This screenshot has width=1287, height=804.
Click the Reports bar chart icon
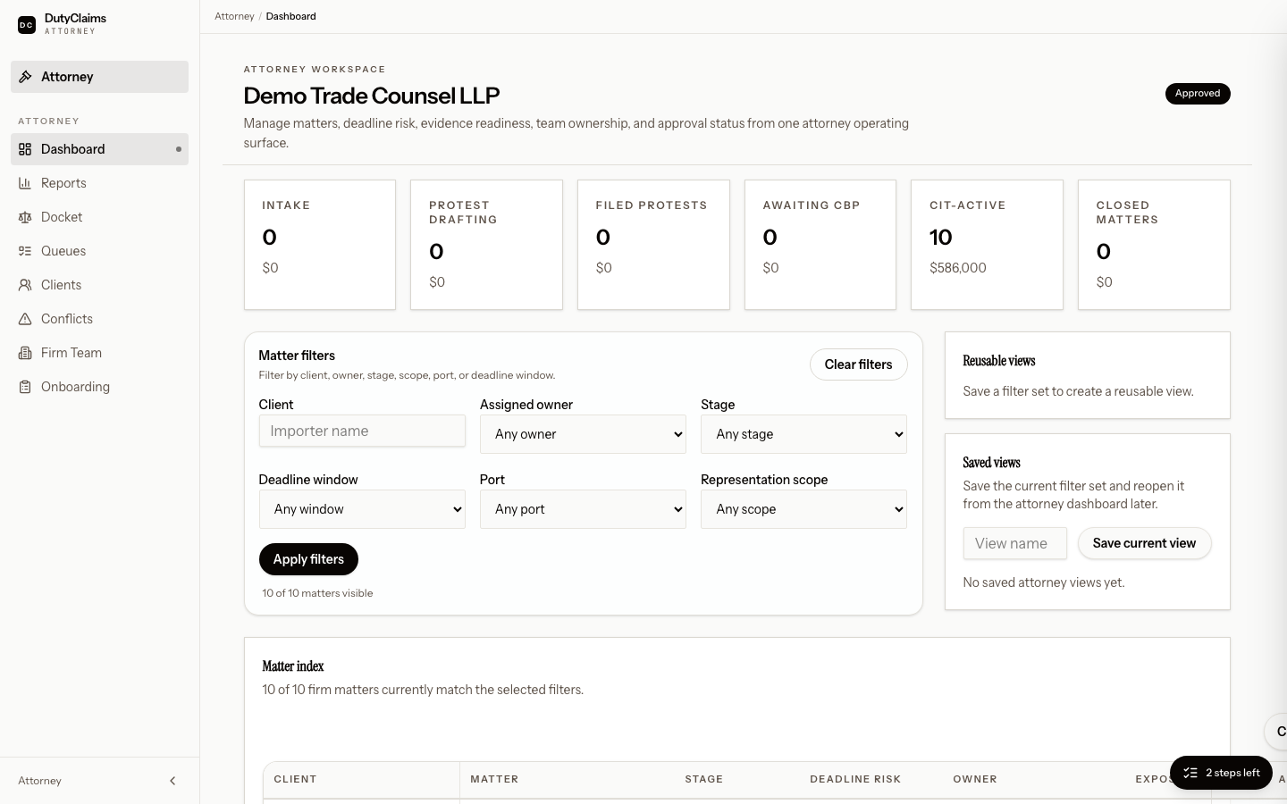point(25,183)
